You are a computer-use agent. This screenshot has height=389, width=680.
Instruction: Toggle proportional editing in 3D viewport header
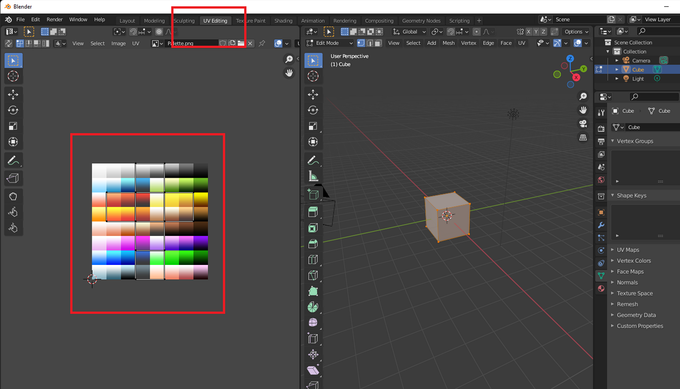pos(476,32)
